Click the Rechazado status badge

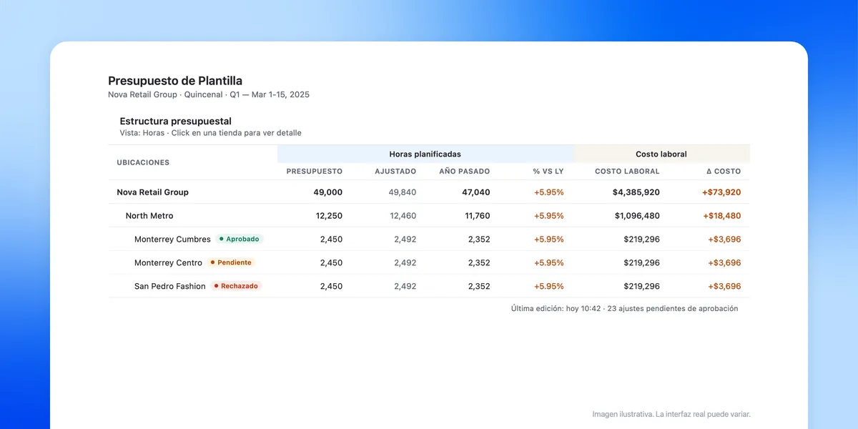coord(236,286)
